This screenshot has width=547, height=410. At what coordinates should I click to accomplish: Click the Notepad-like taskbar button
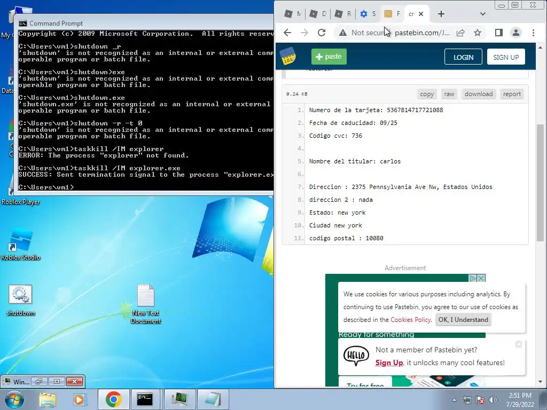click(213, 399)
